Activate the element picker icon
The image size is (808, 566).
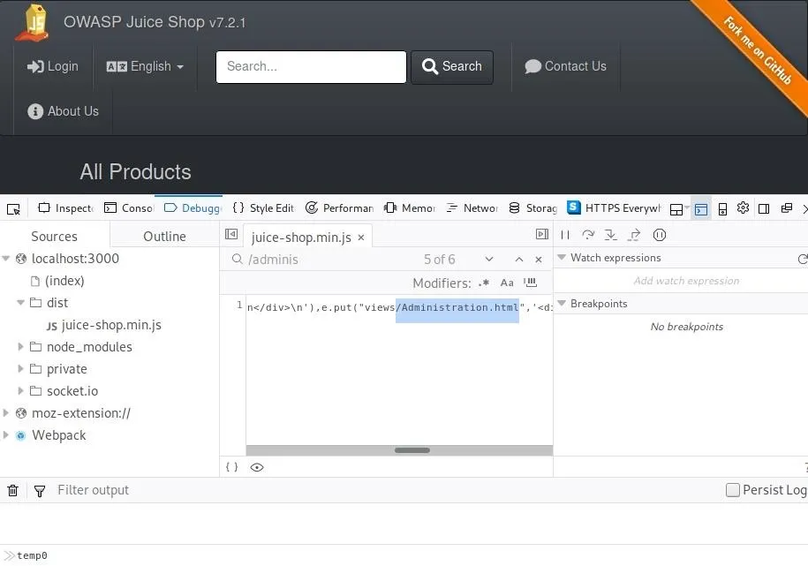pos(13,208)
